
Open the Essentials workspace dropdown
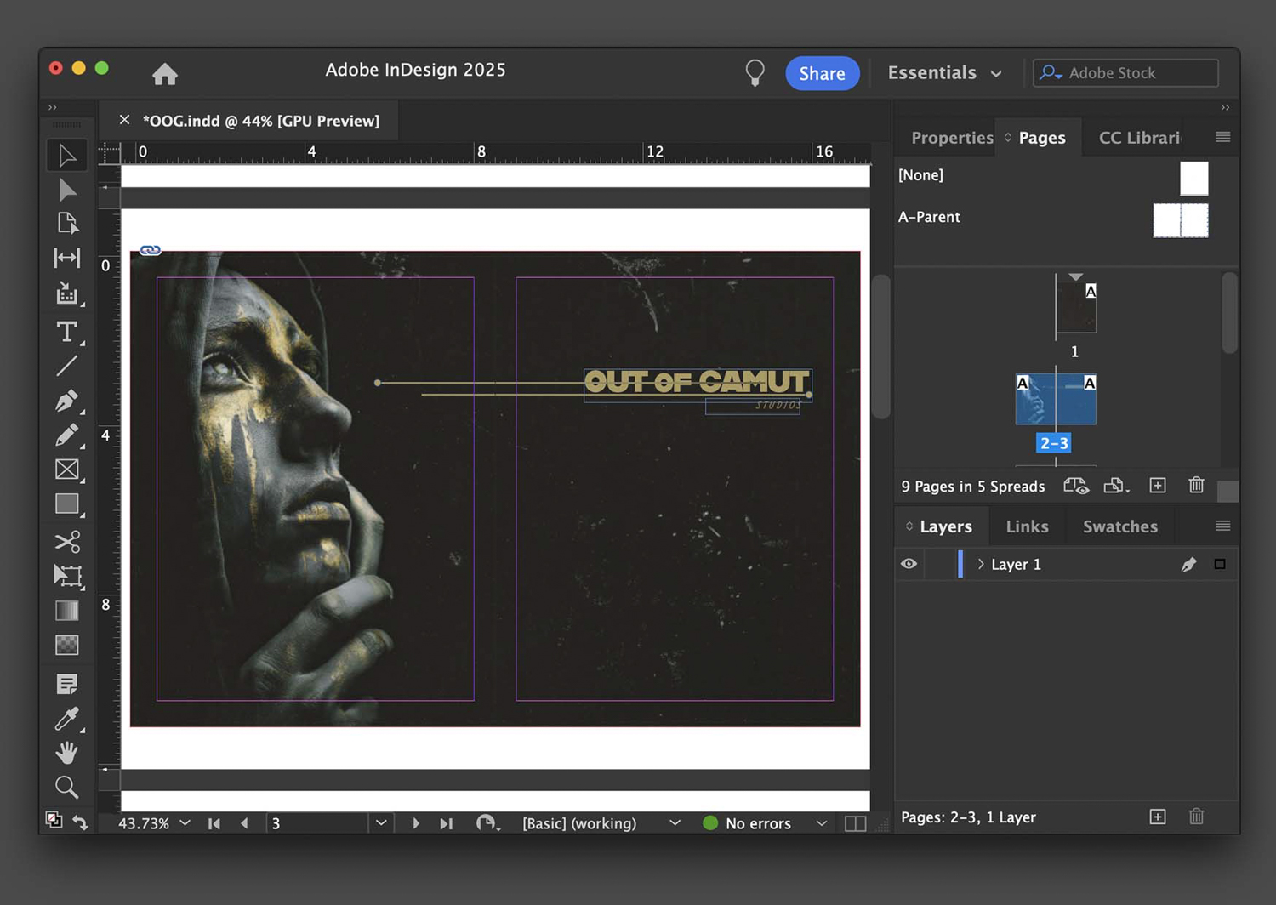tap(944, 73)
